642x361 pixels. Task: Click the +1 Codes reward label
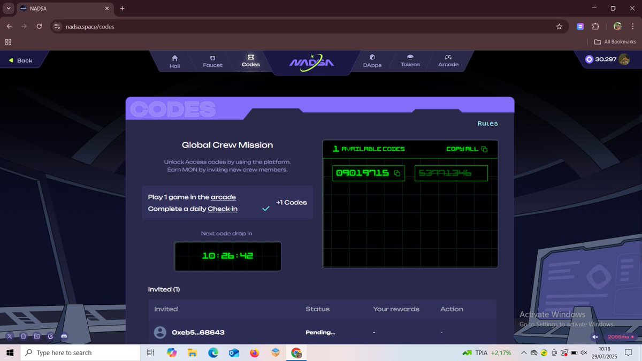[292, 203]
